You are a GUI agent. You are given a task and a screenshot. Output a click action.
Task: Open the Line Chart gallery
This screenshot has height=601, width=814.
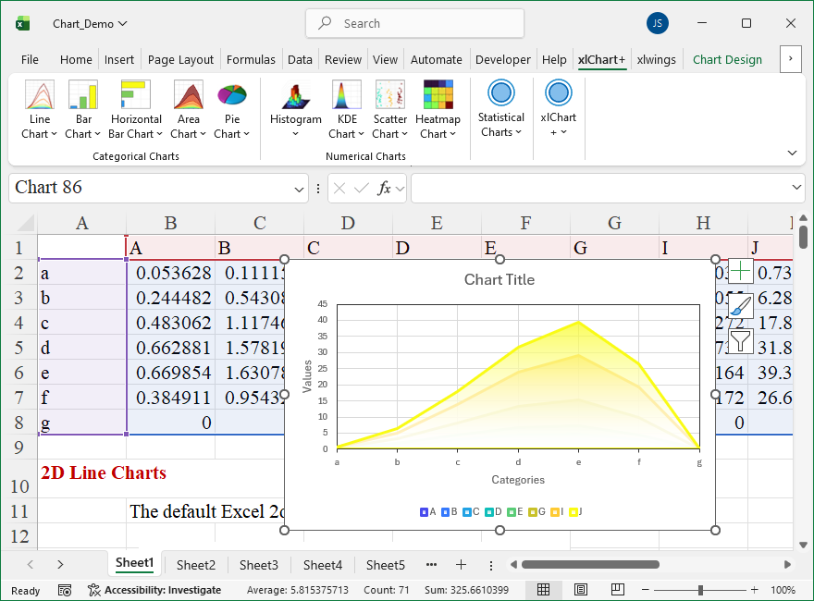click(39, 109)
